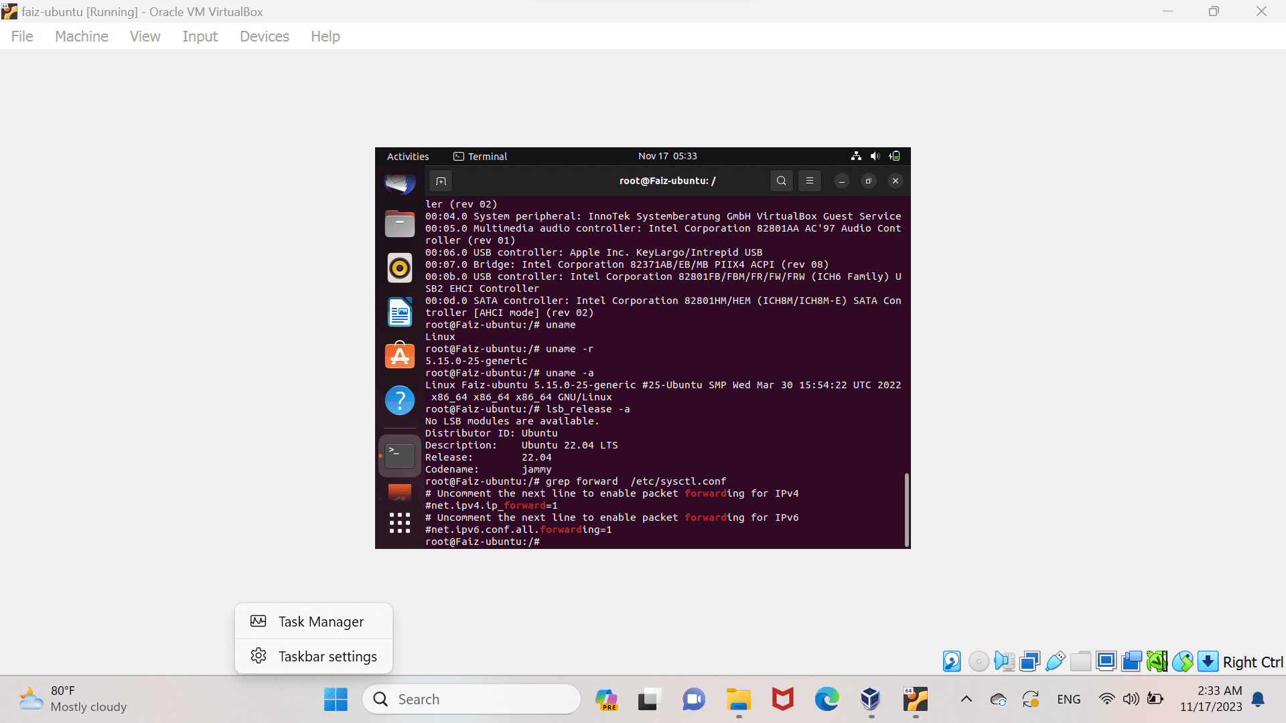Screen dimensions: 1286x723
Task: Open the search icon in Terminal header
Action: [781, 181]
